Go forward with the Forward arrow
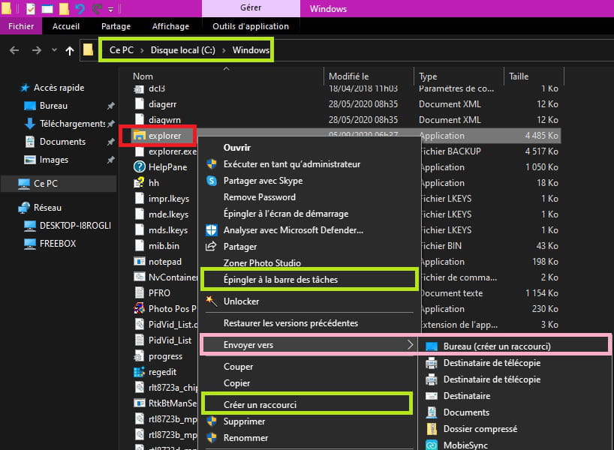Image resolution: width=614 pixels, height=450 pixels. click(x=37, y=50)
